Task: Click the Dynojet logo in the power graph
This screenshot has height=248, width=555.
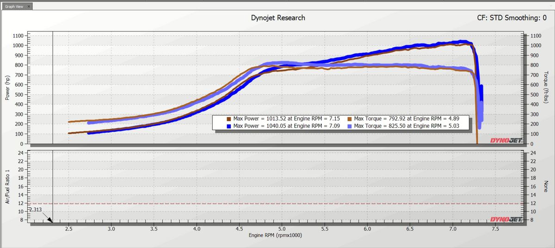Action: coord(507,139)
